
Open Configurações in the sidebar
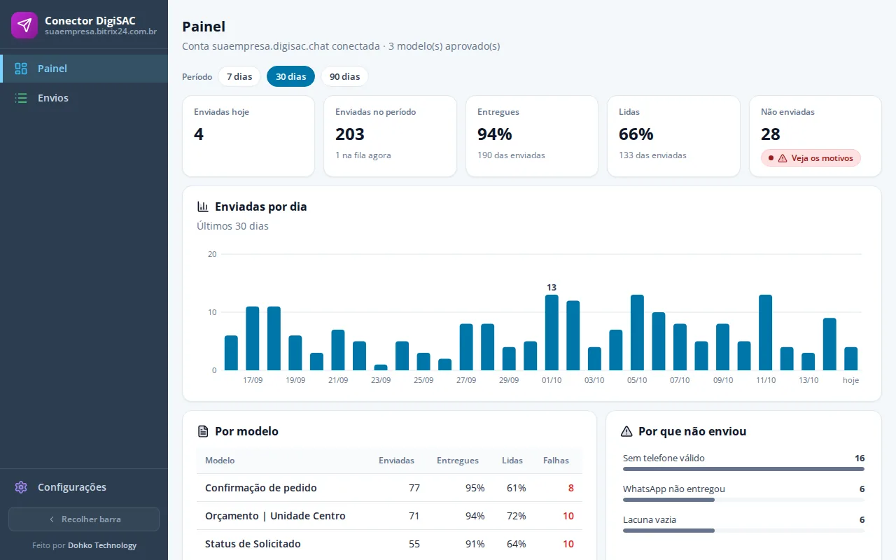click(x=84, y=487)
